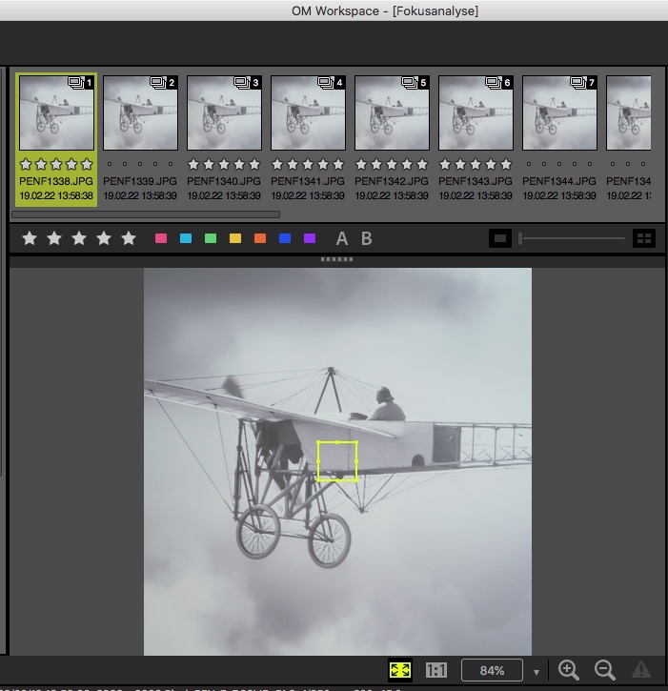668x691 pixels.
Task: Click the fit-to-window view icon
Action: point(400,670)
